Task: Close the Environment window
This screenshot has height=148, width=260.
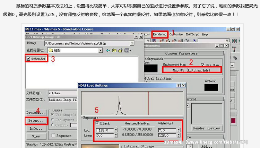Action: 226,45
